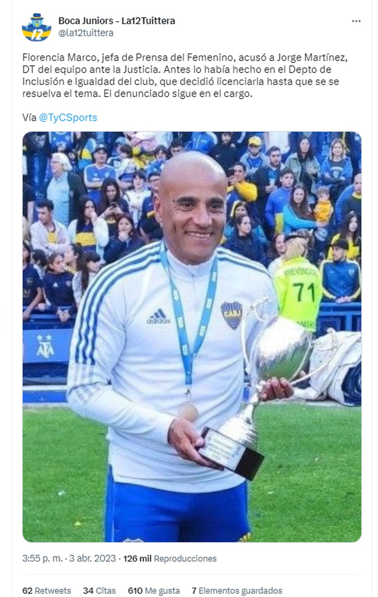The image size is (378, 597).
Task: Open the La12Tuittera profile avatar
Action: [37, 27]
